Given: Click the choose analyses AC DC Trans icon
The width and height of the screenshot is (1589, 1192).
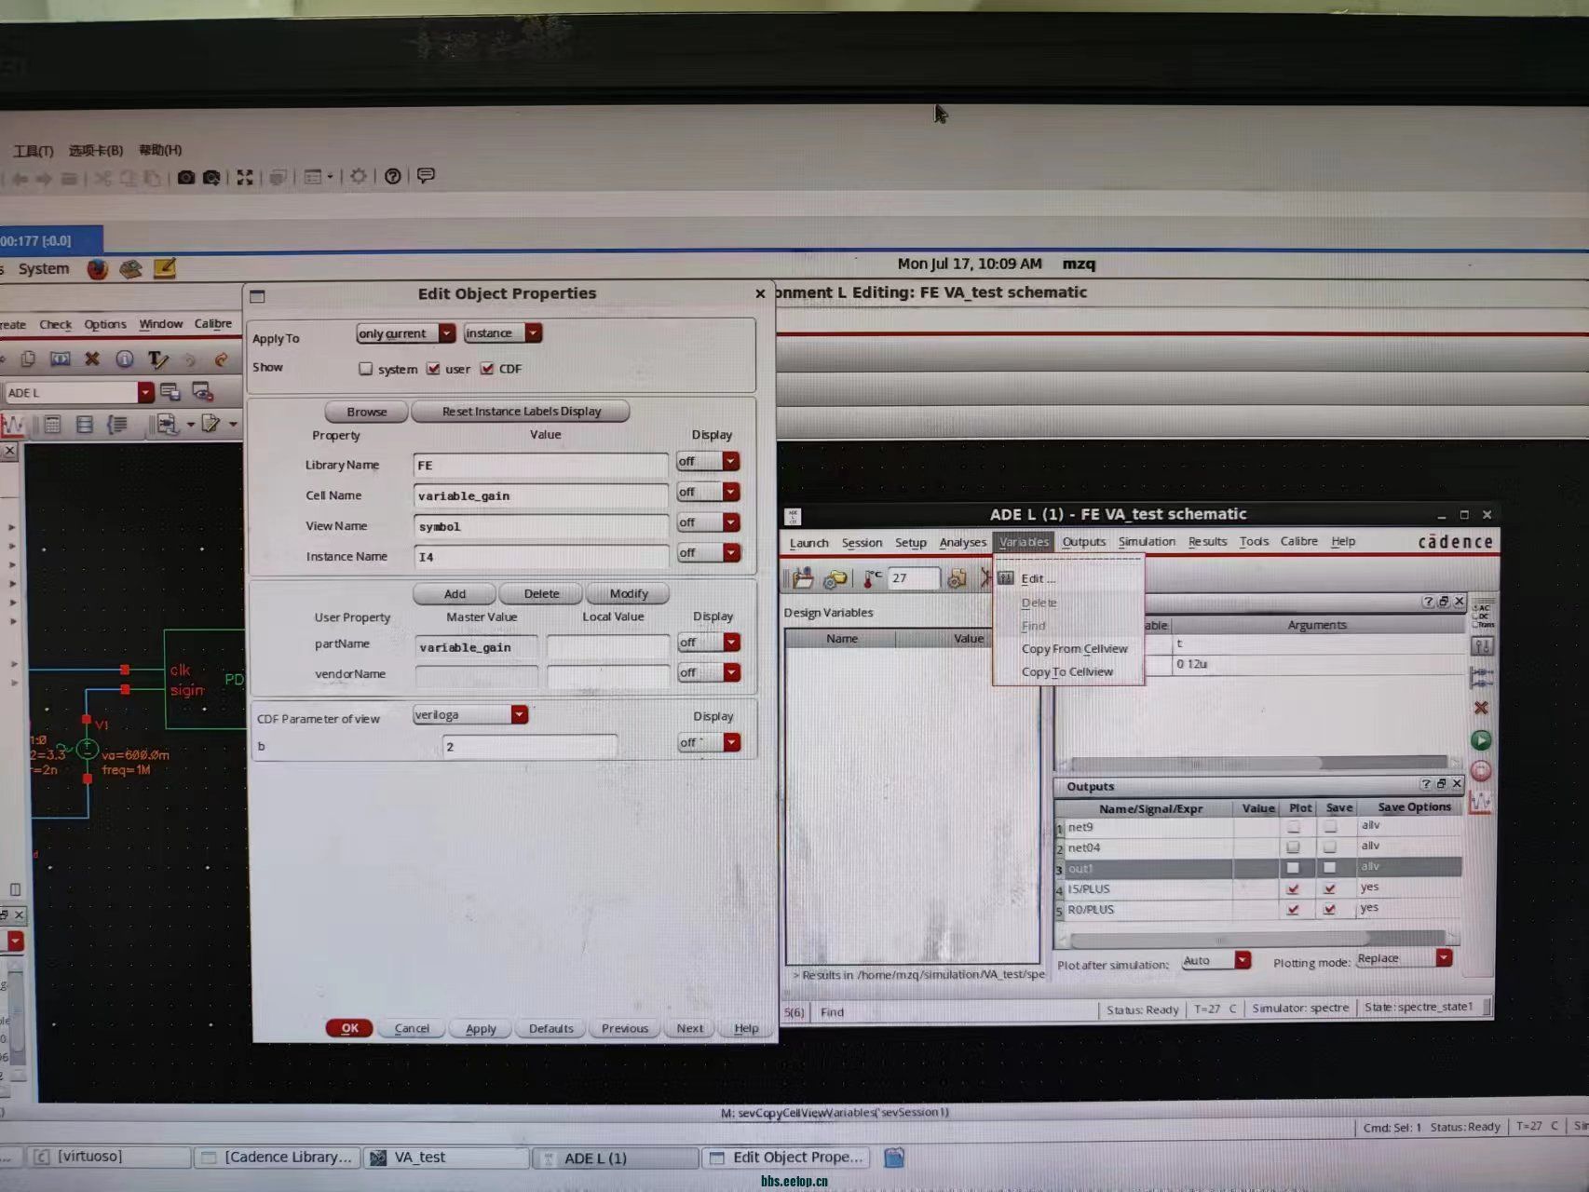Looking at the screenshot, I should click(x=1482, y=616).
